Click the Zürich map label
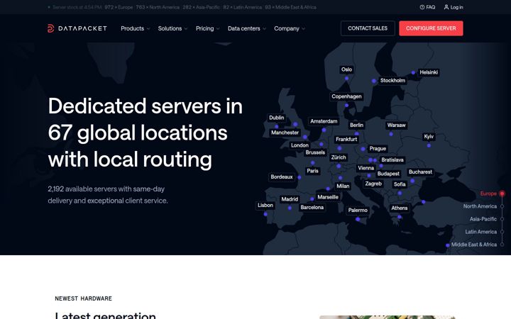The image size is (511, 319). 339,157
